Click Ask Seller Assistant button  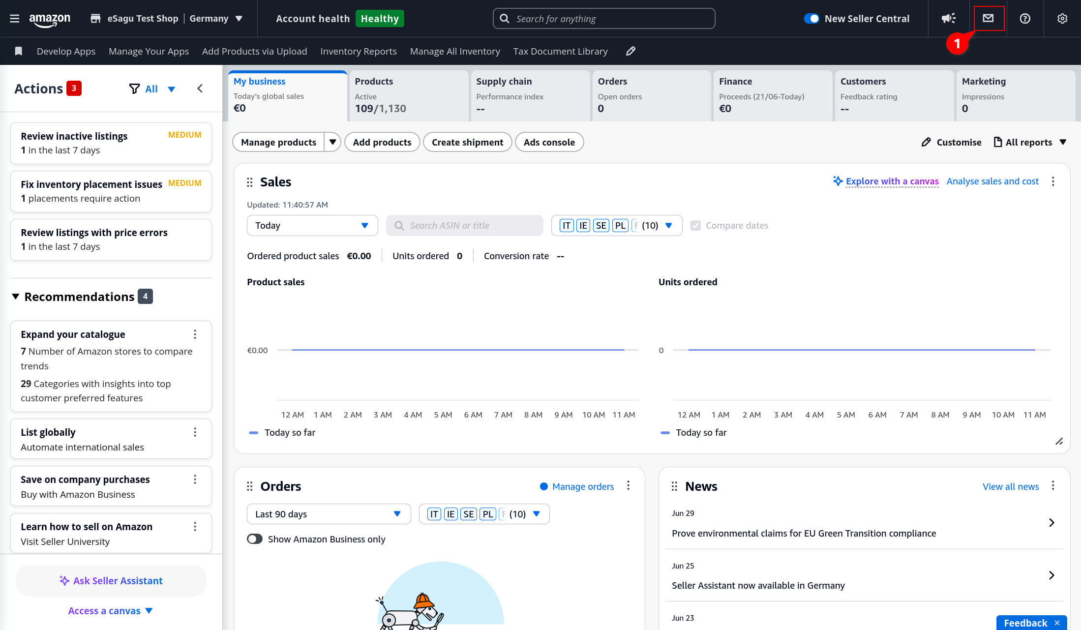[111, 581]
